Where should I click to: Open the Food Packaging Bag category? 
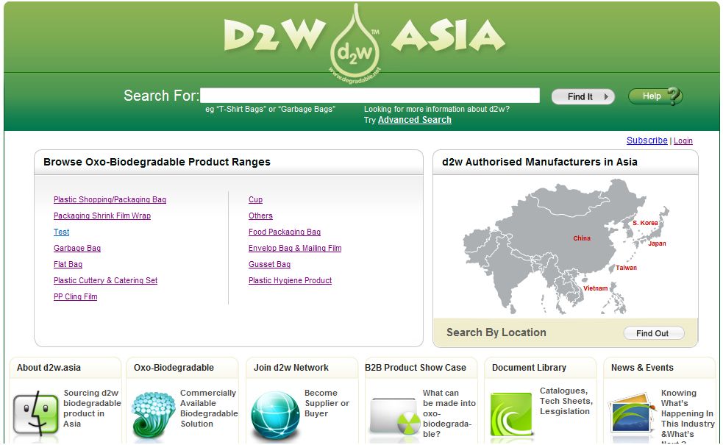(285, 232)
